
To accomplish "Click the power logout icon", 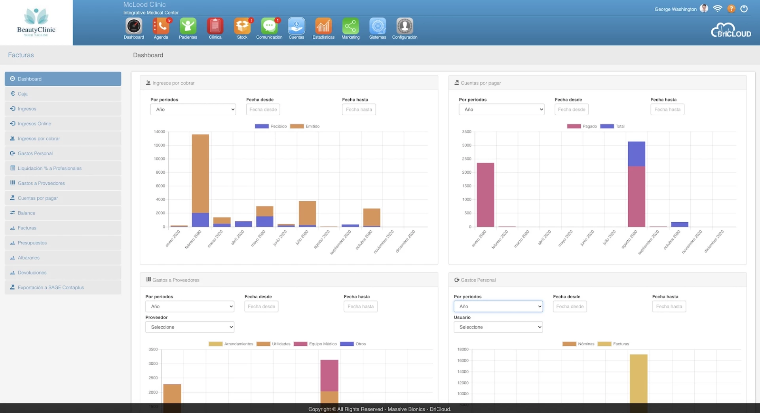I will pyautogui.click(x=744, y=9).
